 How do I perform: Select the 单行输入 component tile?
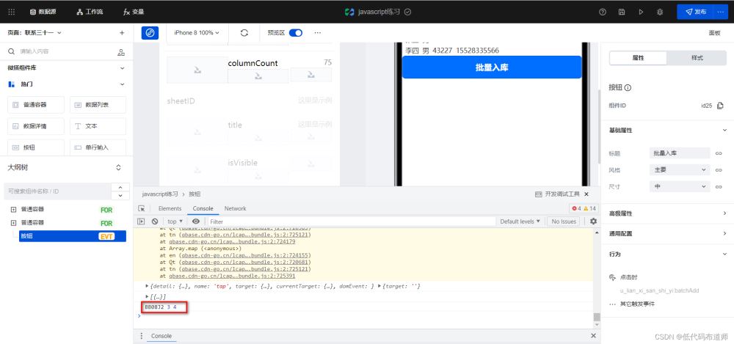click(x=98, y=147)
